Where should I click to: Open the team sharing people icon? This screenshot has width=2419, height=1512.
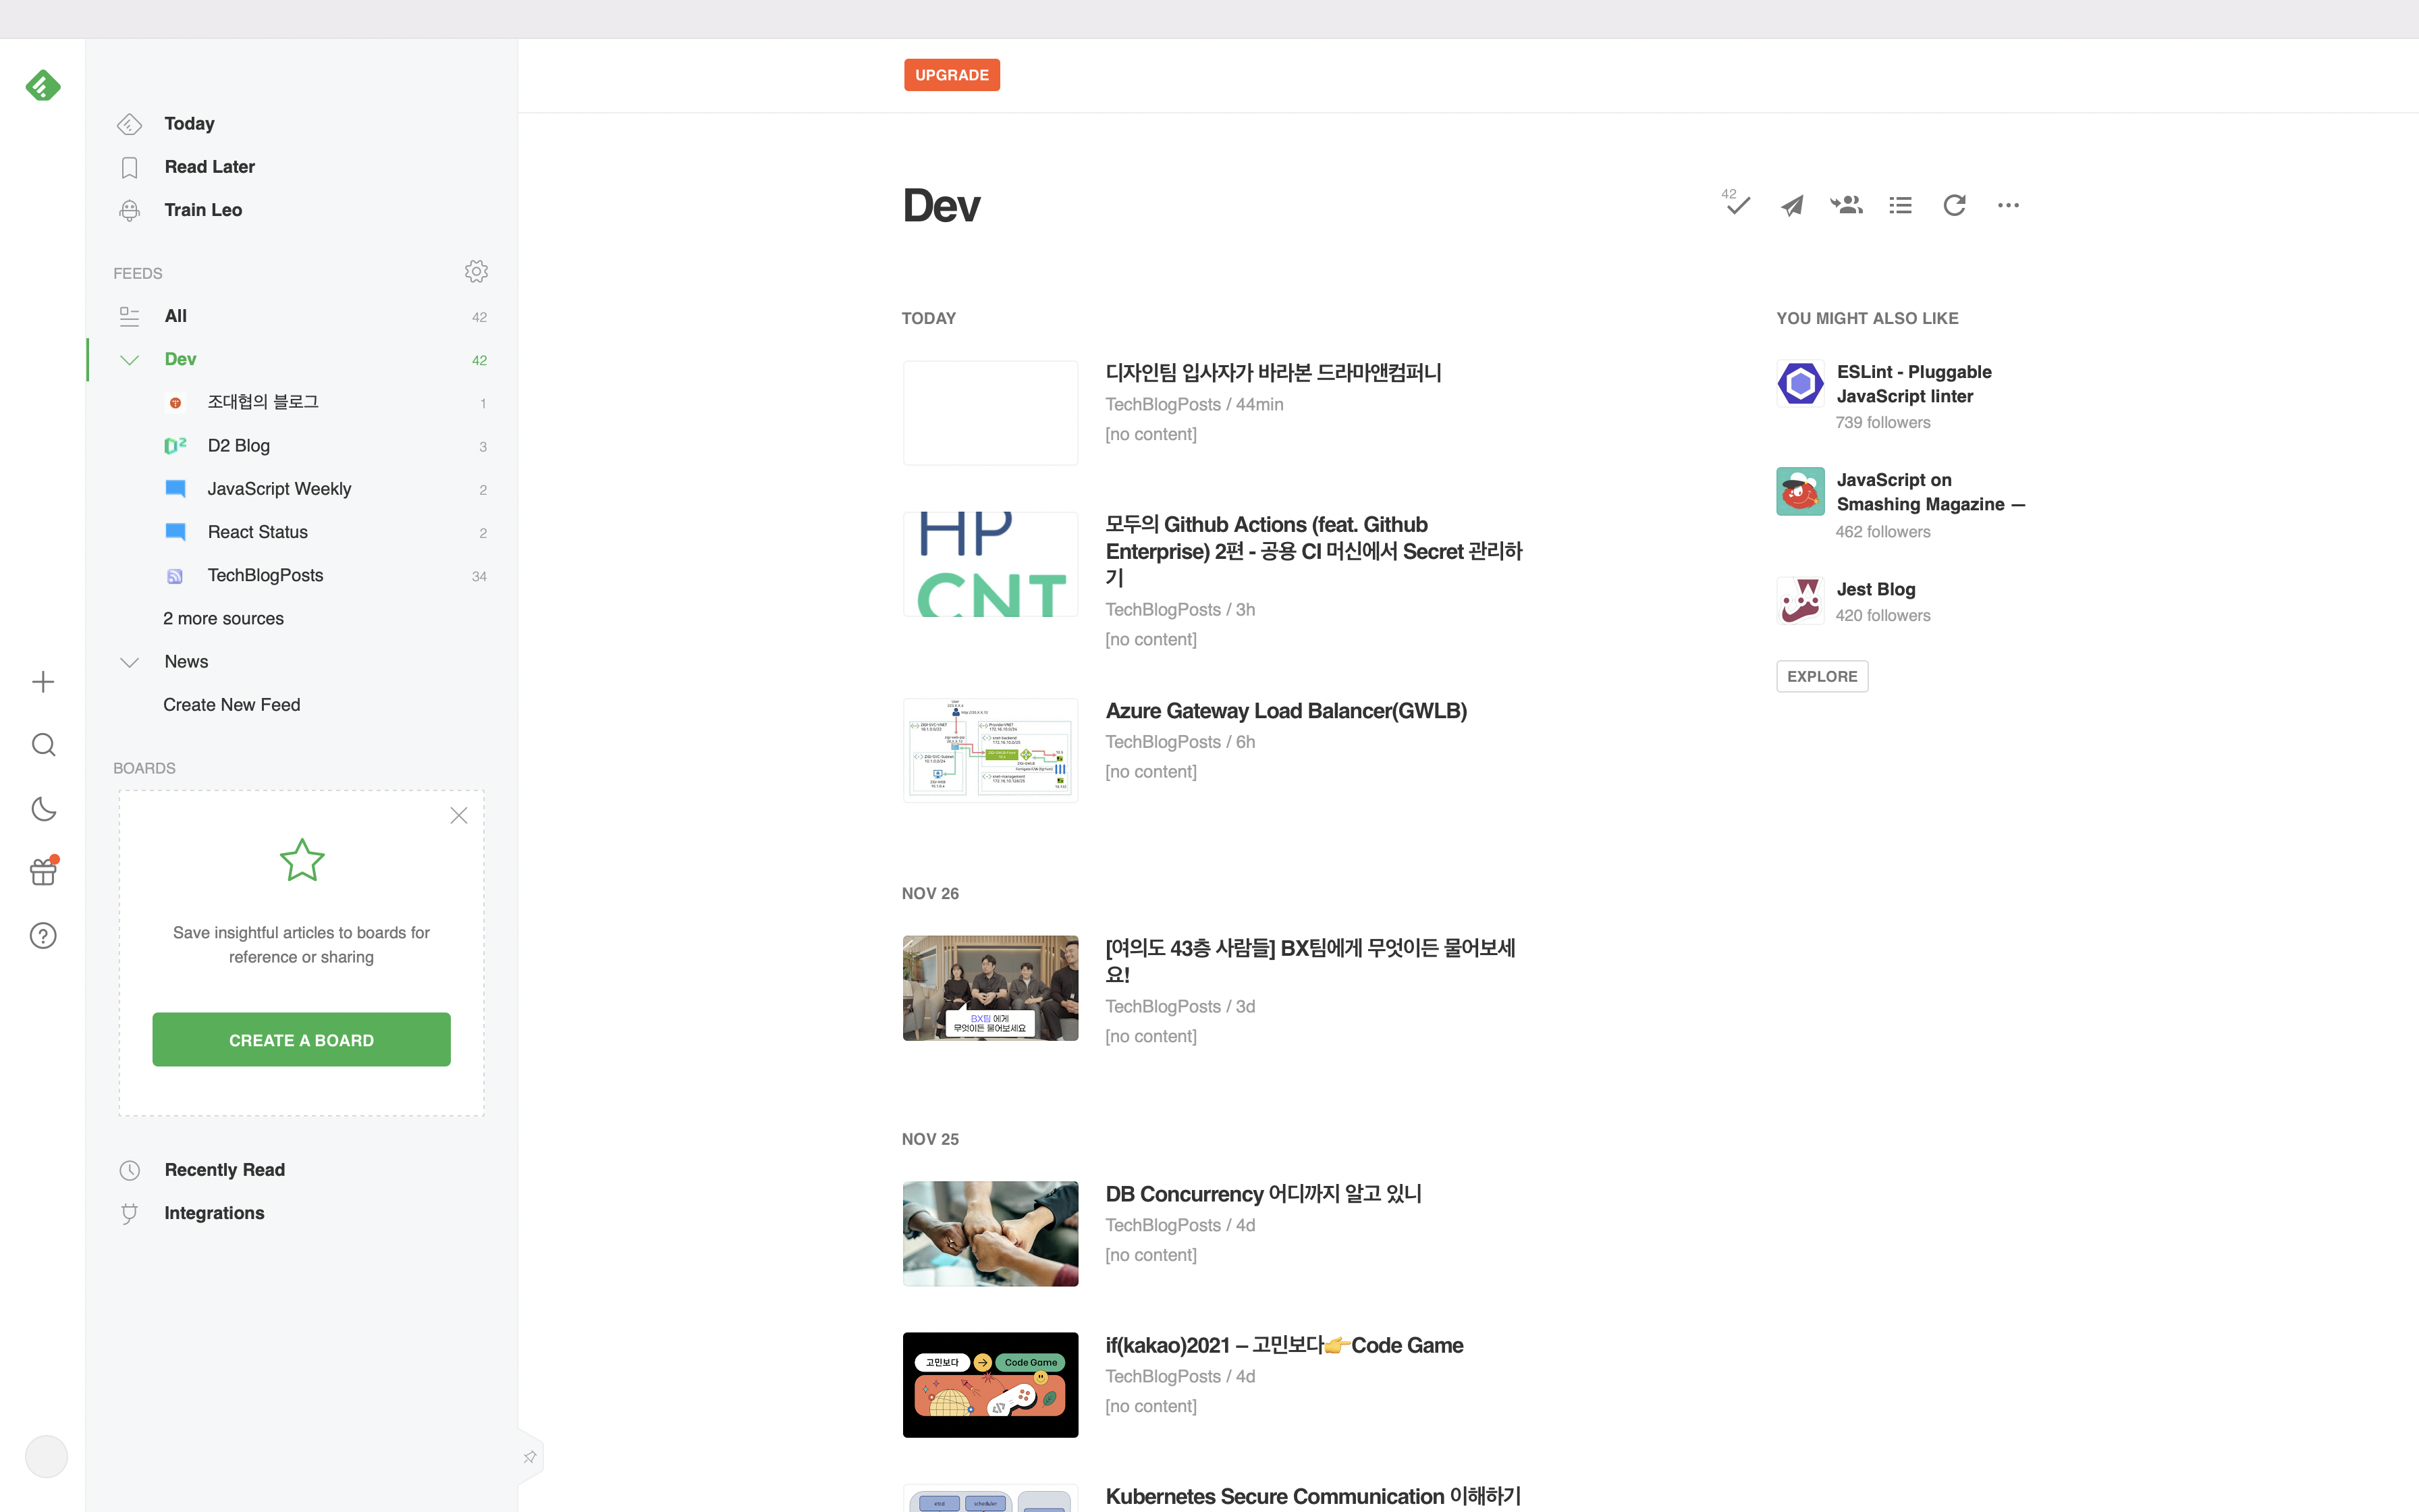[x=1846, y=205]
